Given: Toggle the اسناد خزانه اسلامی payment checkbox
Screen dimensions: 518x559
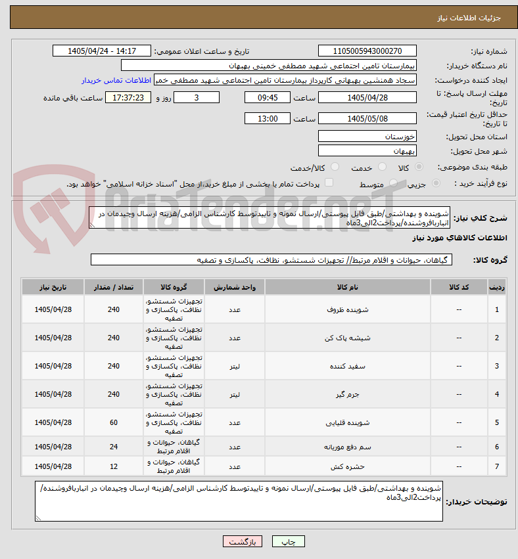Looking at the screenshot, I should [329, 183].
